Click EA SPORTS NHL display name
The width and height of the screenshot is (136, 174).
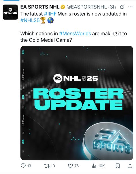pyautogui.click(x=40, y=7)
